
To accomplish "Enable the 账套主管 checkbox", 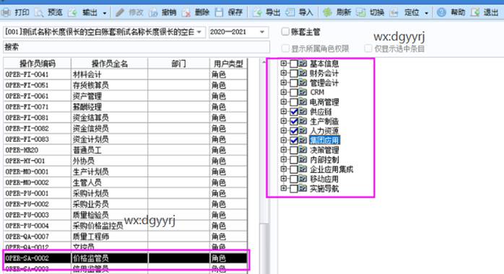I will (x=285, y=32).
